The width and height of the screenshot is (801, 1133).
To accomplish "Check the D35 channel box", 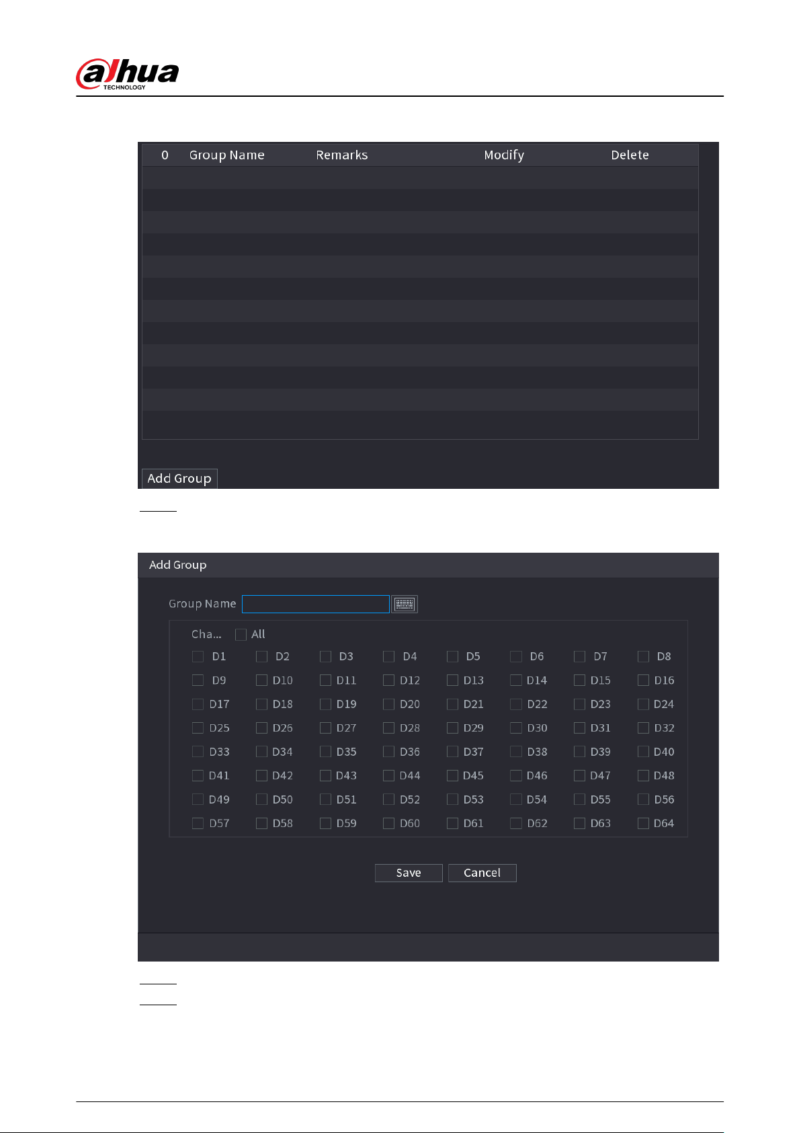I will click(x=325, y=752).
